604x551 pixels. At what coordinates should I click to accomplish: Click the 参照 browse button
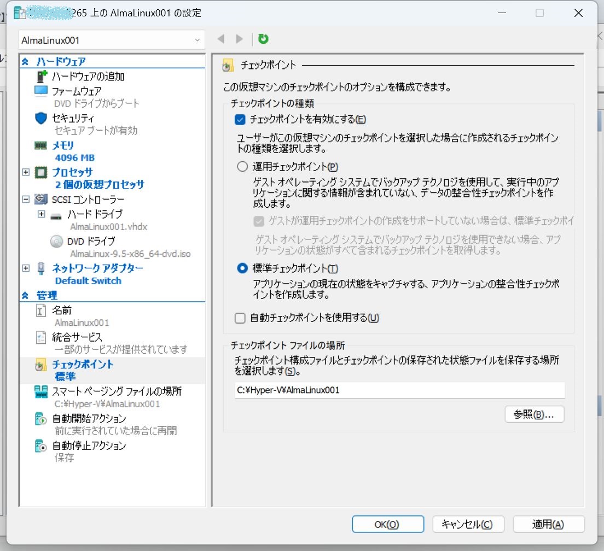tap(535, 414)
